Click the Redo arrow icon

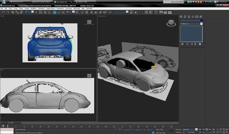[8, 12]
